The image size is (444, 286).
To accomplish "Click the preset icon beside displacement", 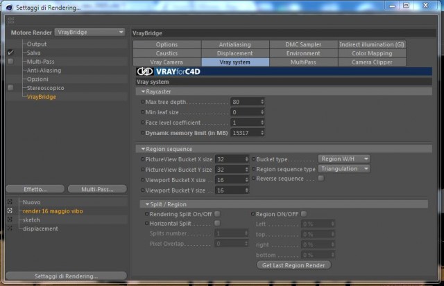I will (x=10, y=228).
